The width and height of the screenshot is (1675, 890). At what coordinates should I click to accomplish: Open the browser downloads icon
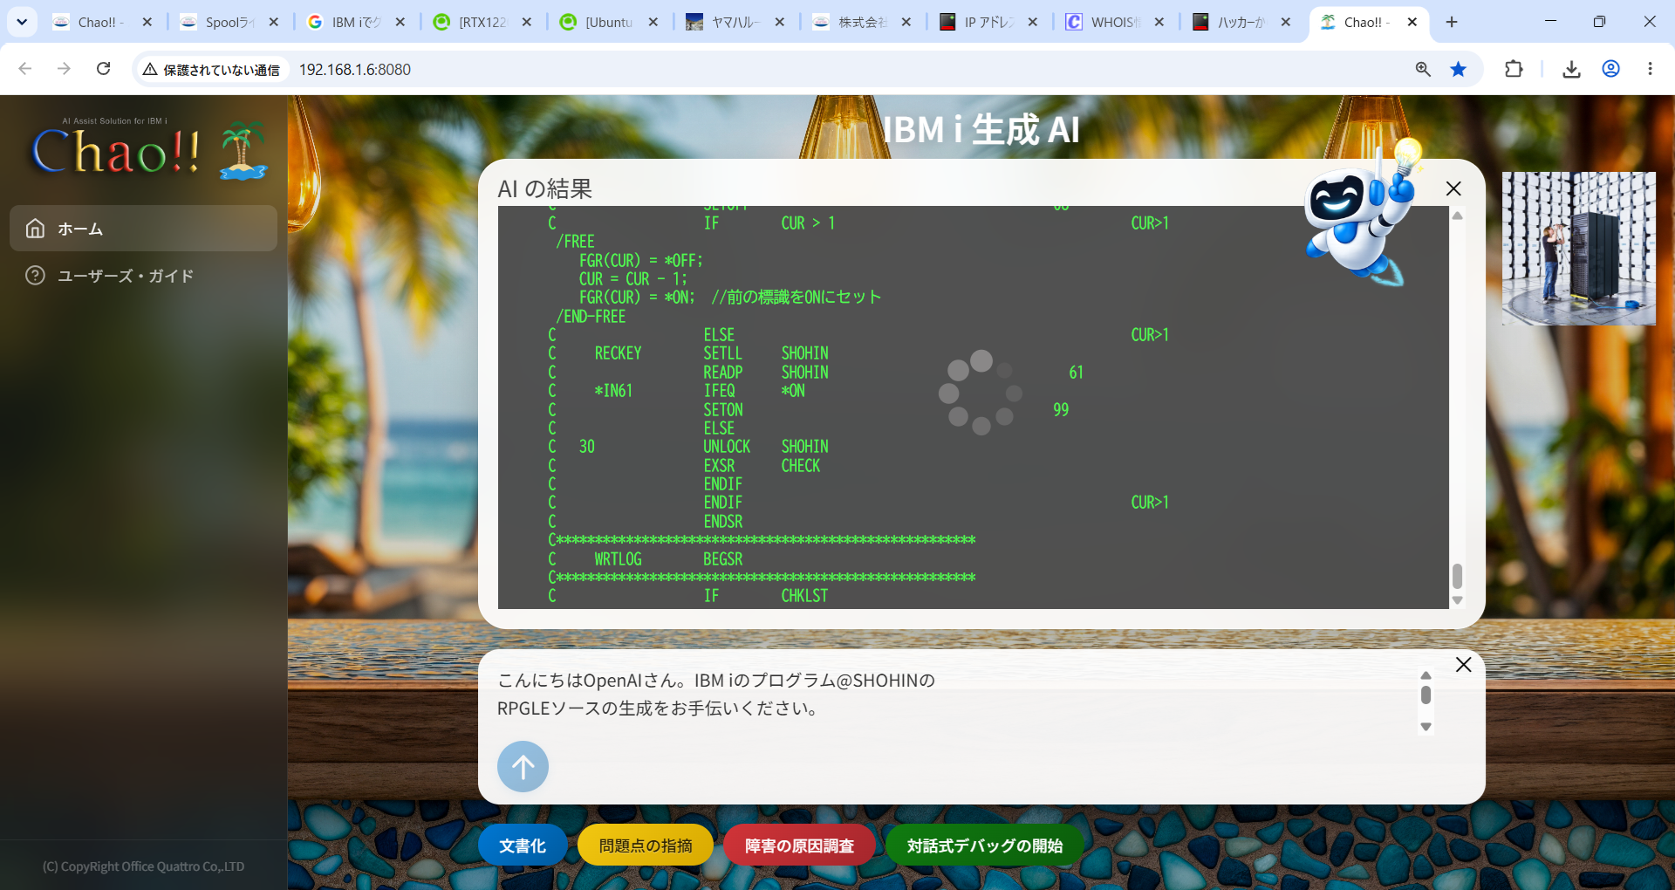1571,69
